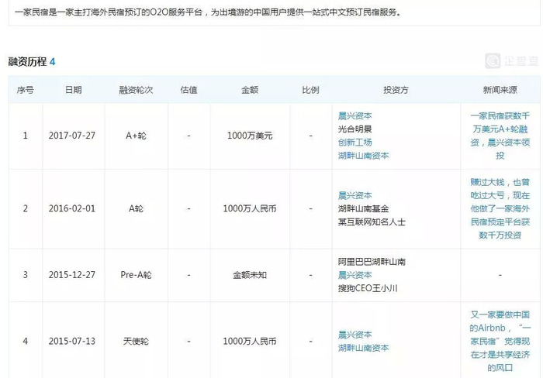Click the 融资轮次 column header
Image resolution: width=543 pixels, height=378 pixels.
tap(136, 90)
